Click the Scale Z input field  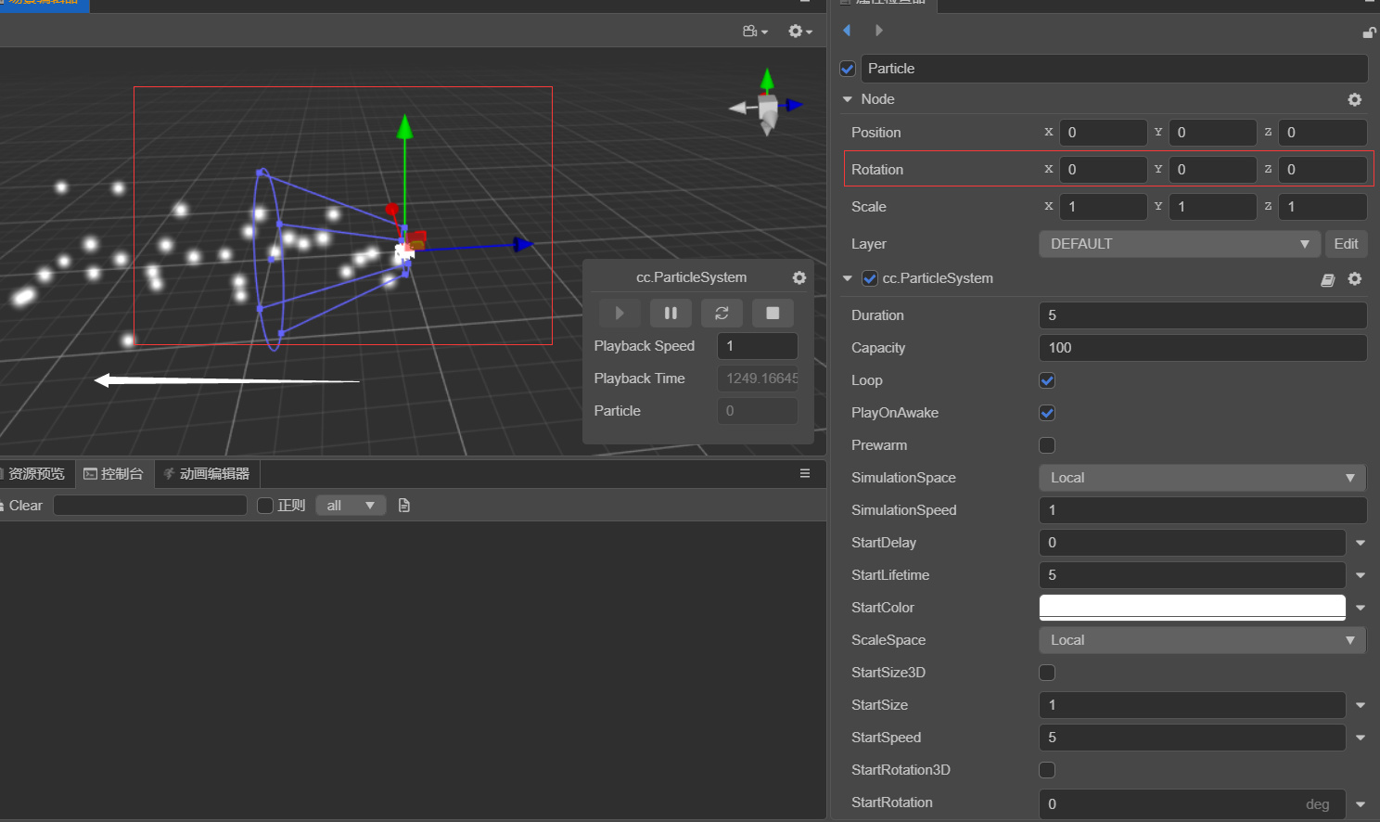point(1322,207)
